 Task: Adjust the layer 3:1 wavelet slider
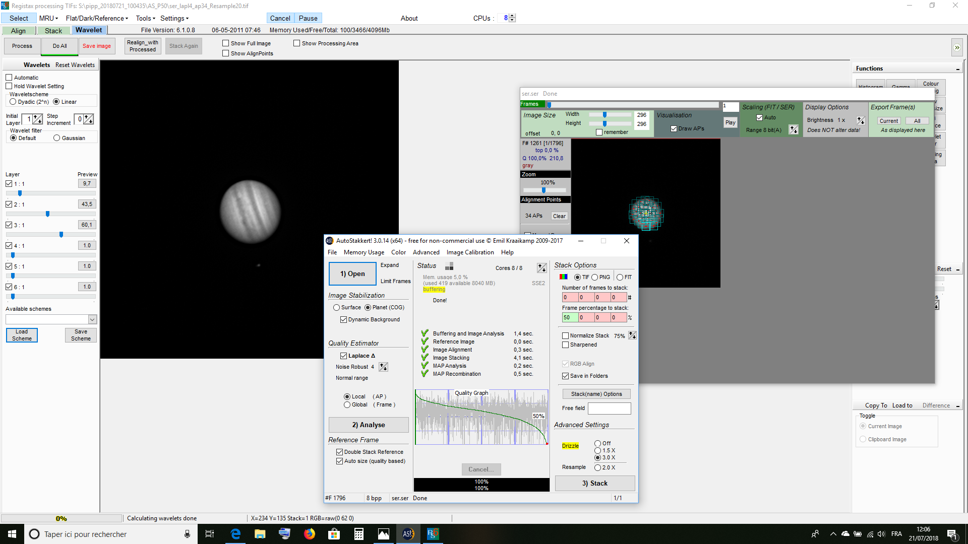(x=61, y=235)
